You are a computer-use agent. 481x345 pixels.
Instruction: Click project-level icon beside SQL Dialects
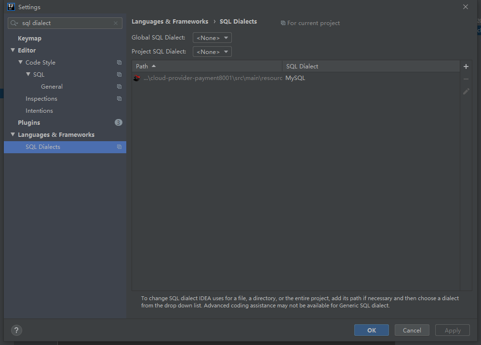tap(119, 147)
